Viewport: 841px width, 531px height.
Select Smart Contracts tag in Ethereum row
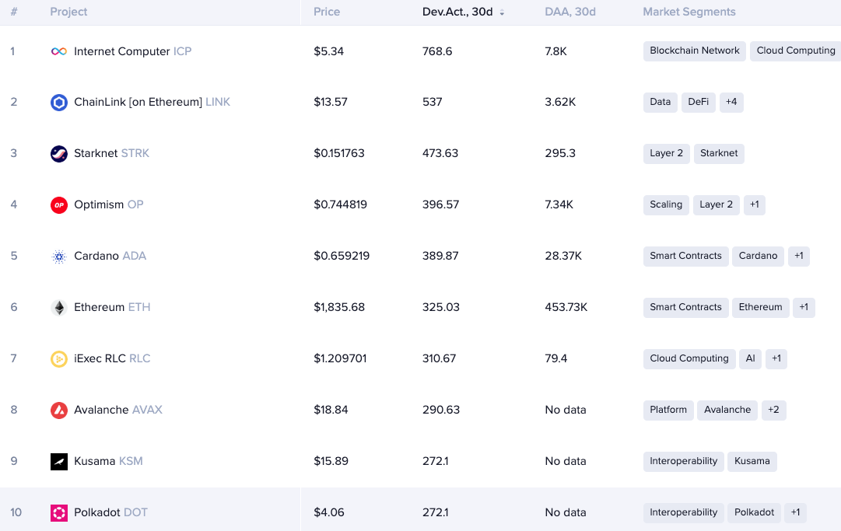[685, 307]
